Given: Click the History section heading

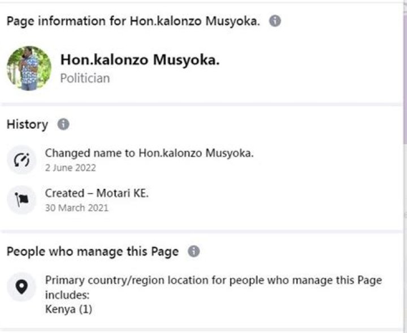Looking at the screenshot, I should [x=27, y=124].
